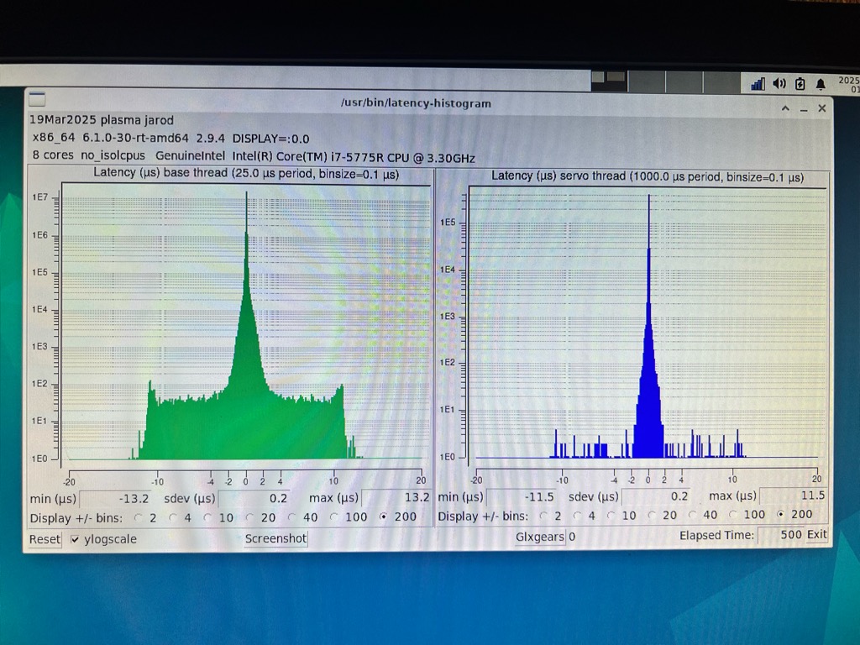Click the Glxgears count 0

tap(572, 537)
